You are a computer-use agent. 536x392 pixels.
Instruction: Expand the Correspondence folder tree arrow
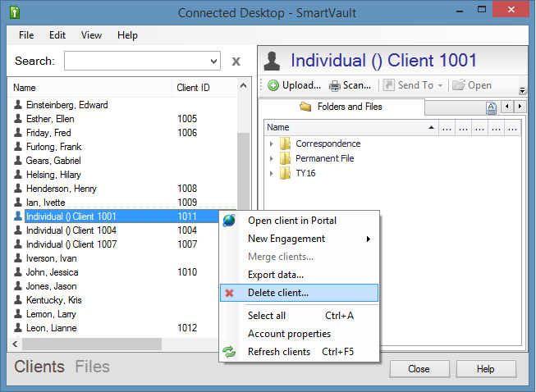point(272,144)
